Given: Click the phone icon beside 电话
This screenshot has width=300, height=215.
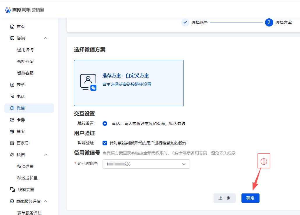Looking at the screenshot, I should (12, 96).
